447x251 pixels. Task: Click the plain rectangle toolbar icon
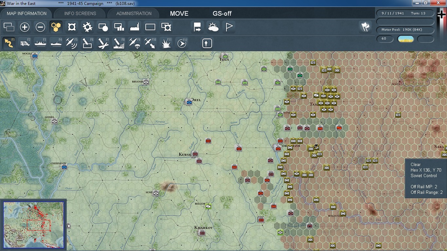coord(150,27)
